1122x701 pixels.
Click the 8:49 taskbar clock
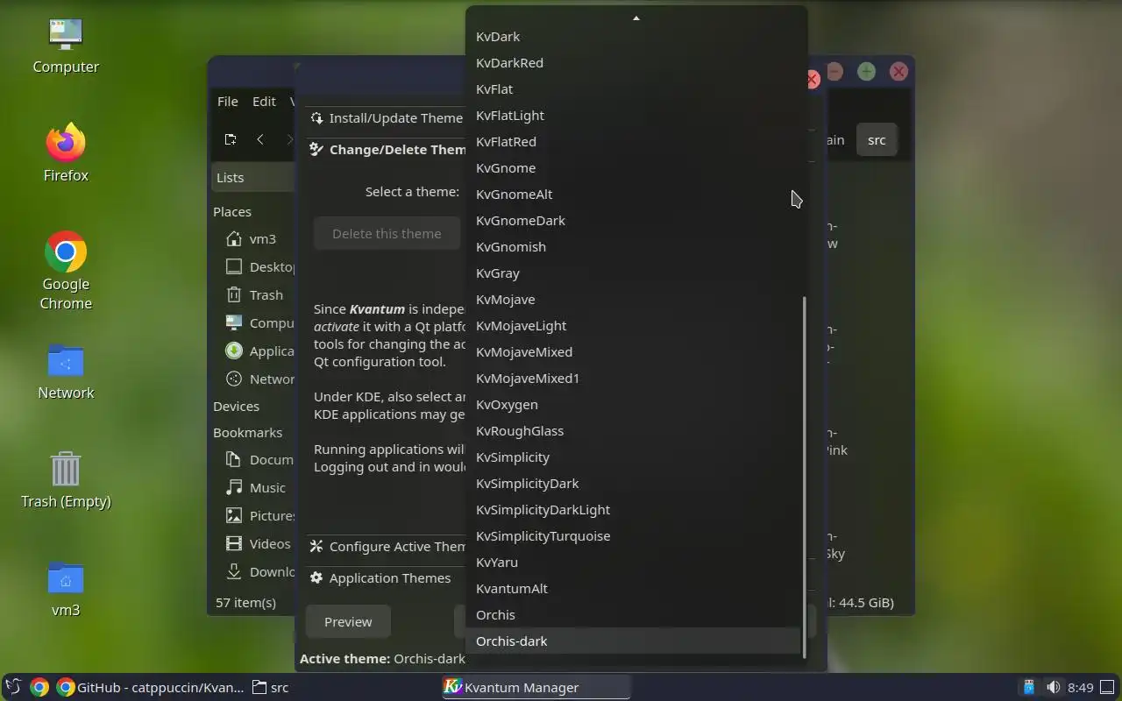1081,688
